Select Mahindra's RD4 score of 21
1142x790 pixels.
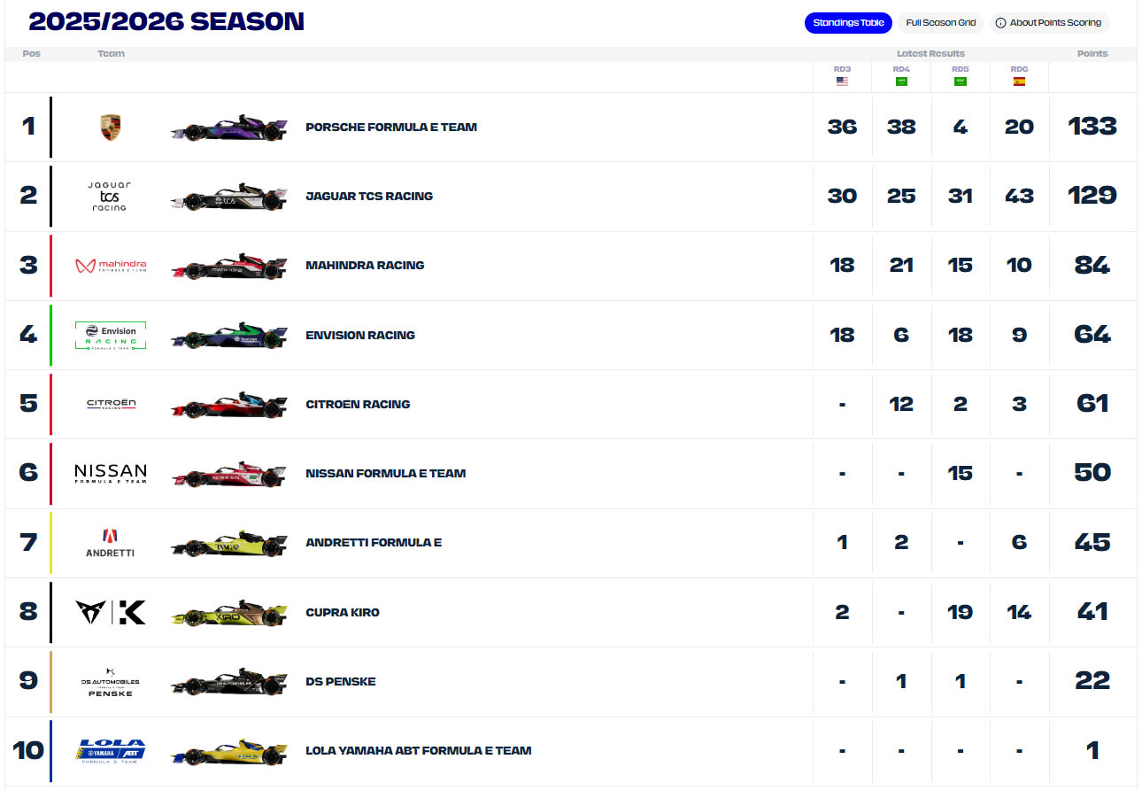pos(901,265)
